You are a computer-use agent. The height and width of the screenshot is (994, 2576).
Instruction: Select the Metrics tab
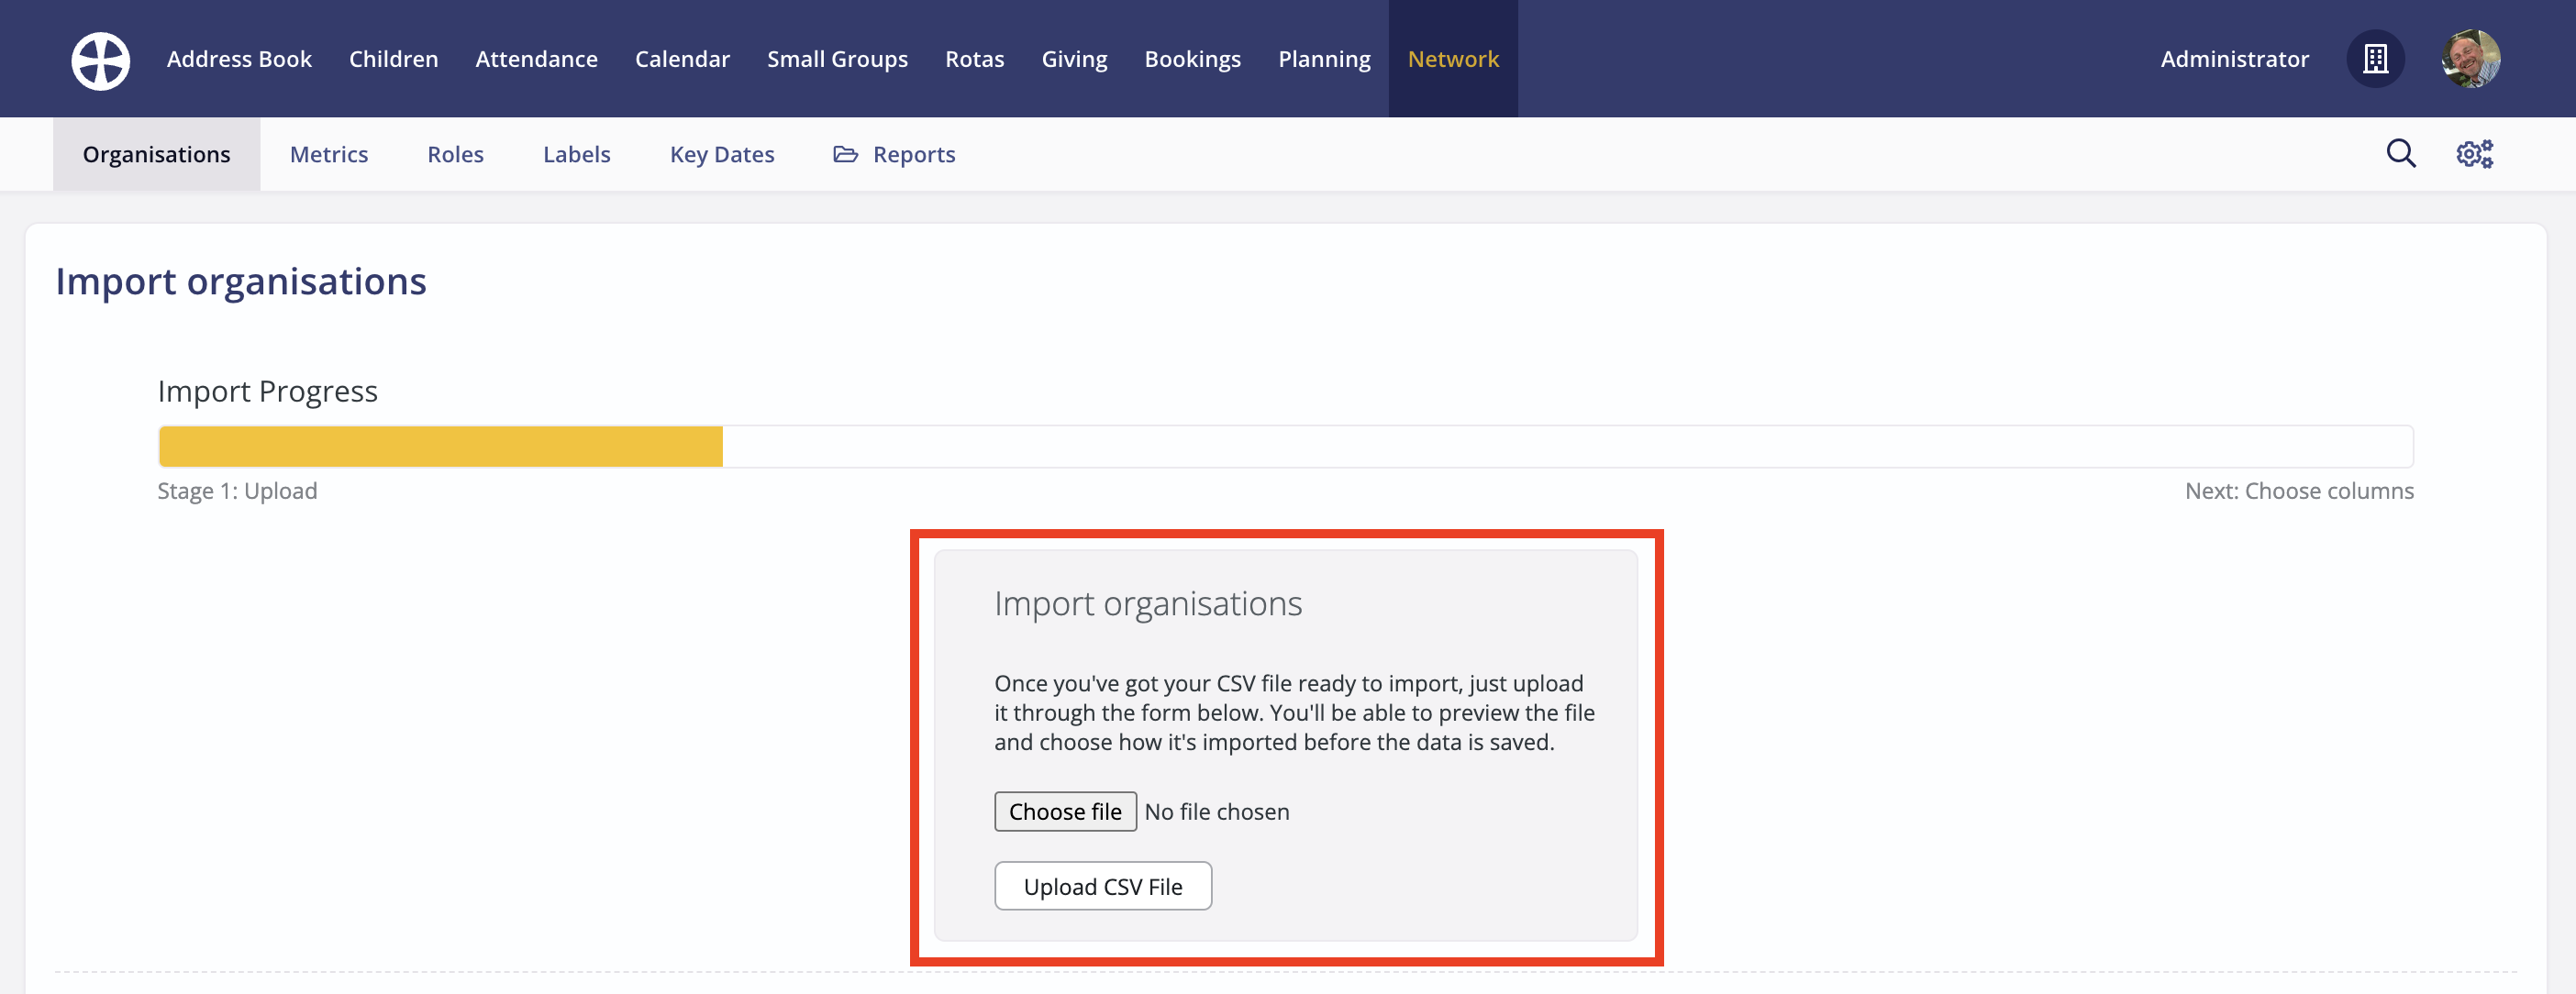coord(328,154)
